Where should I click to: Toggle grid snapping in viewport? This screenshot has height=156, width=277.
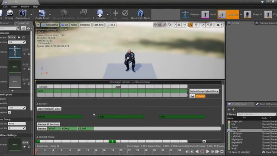[x=179, y=25]
